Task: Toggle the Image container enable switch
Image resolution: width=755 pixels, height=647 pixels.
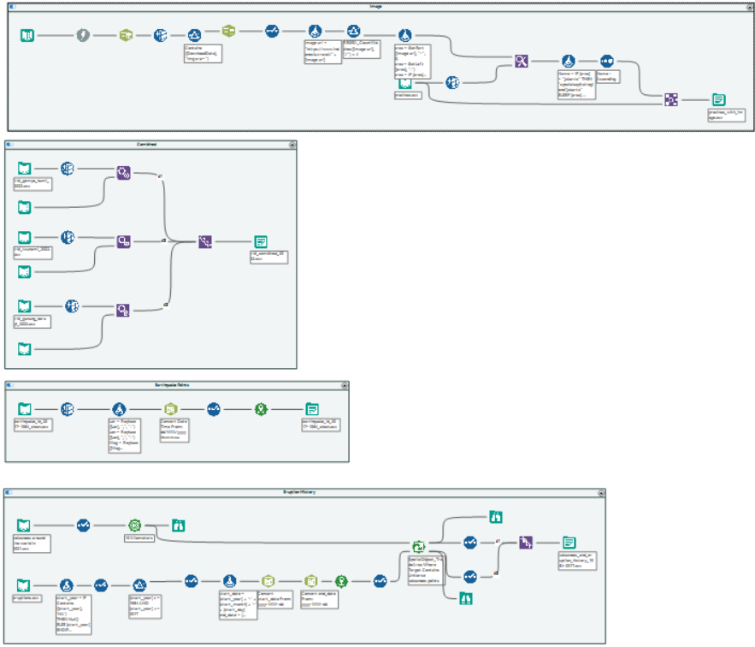Action: pos(12,7)
